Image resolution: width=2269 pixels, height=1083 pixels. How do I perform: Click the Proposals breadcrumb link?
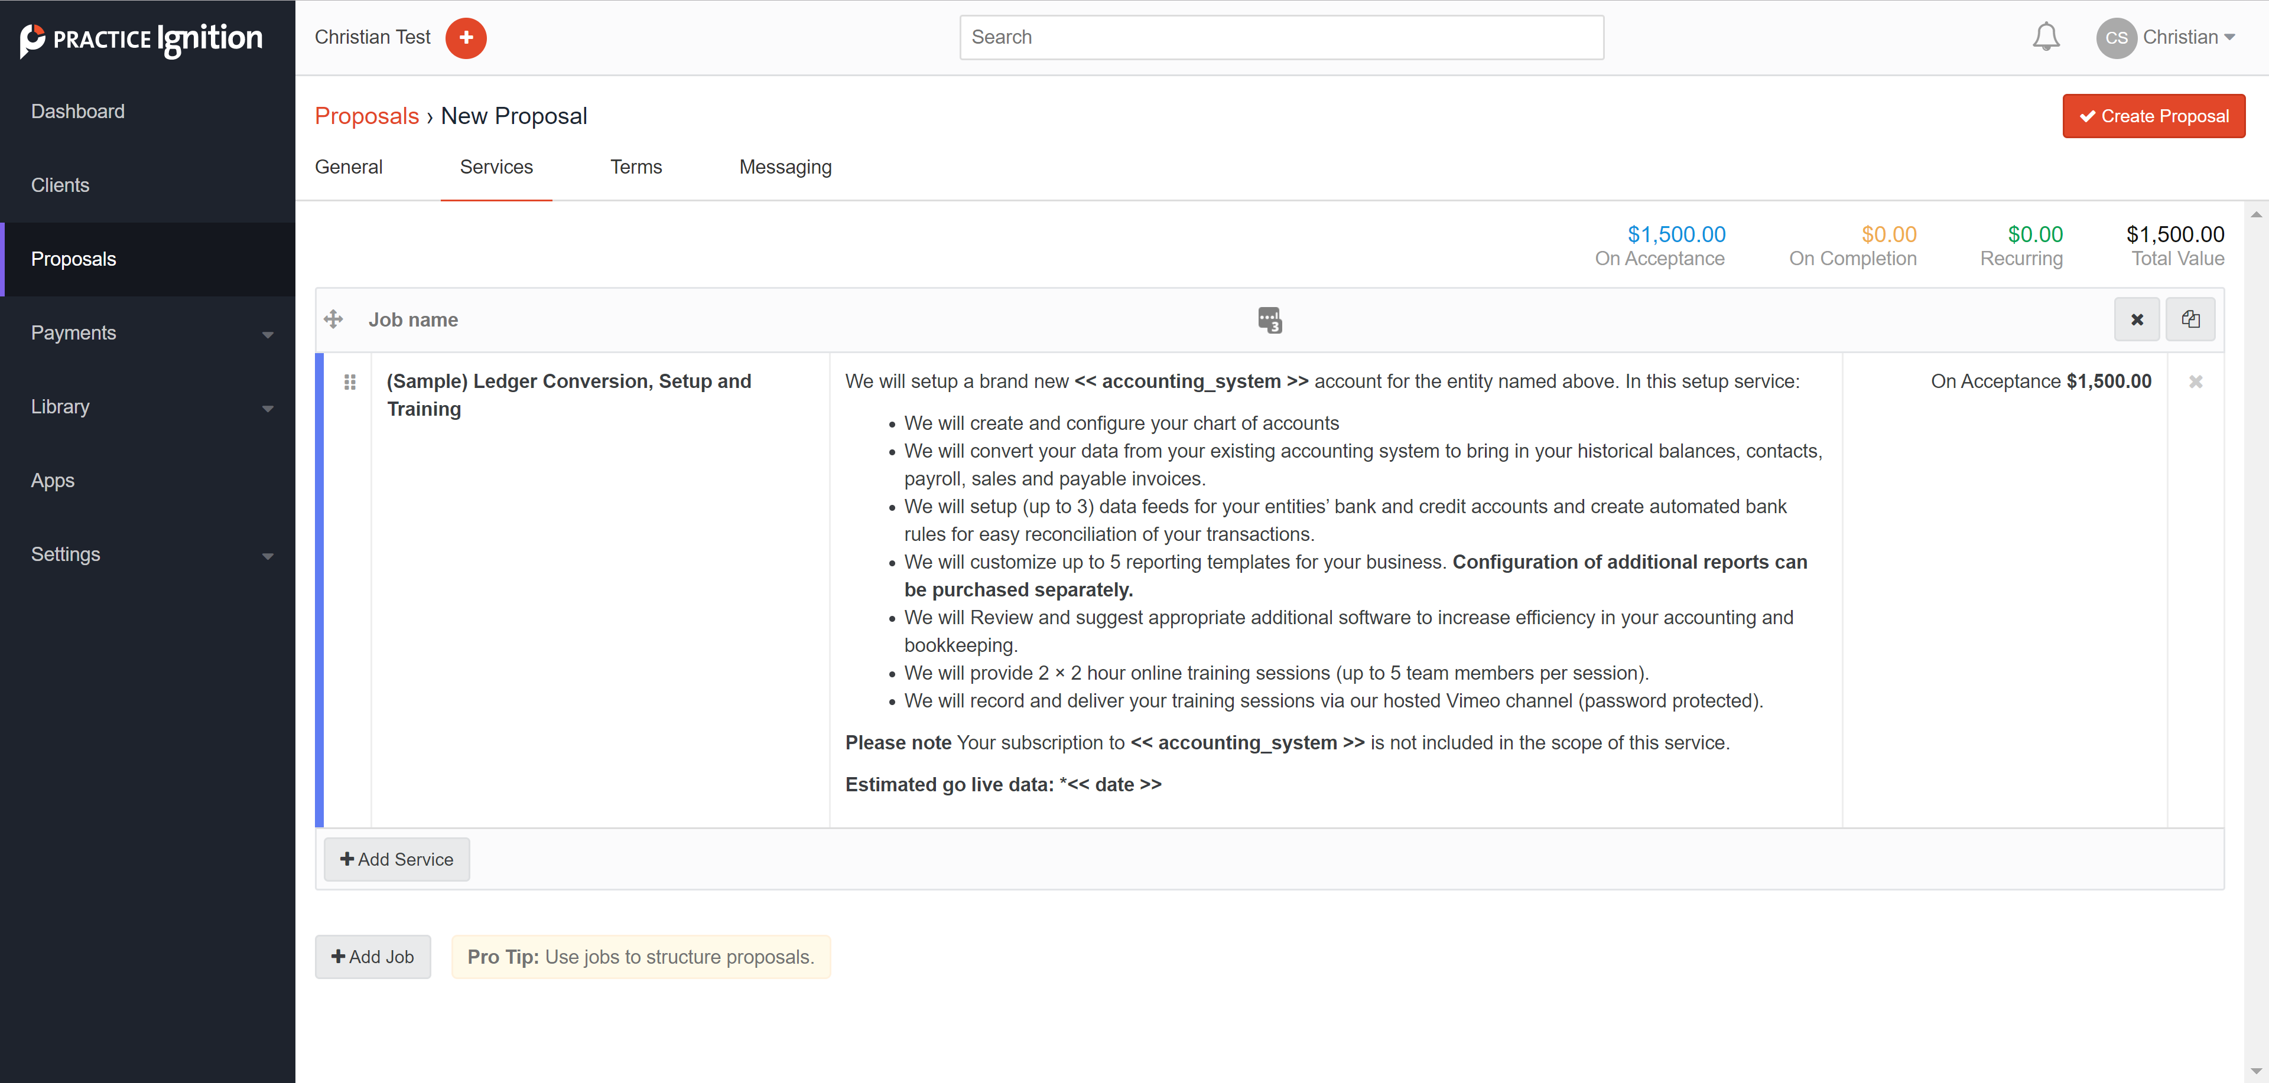point(366,116)
